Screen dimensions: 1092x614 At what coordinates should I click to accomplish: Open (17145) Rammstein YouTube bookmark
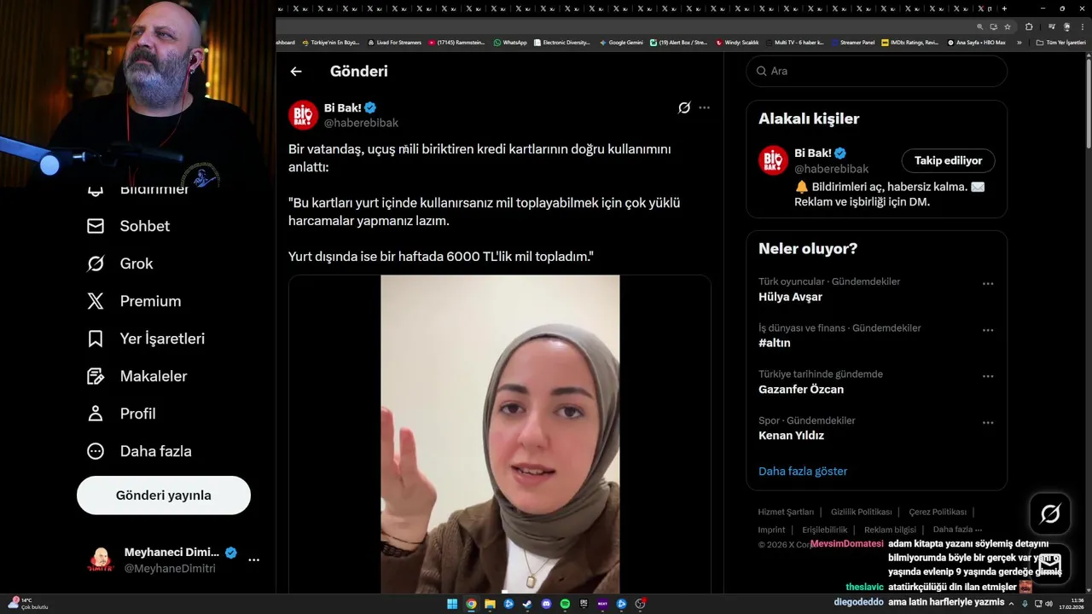pos(457,42)
